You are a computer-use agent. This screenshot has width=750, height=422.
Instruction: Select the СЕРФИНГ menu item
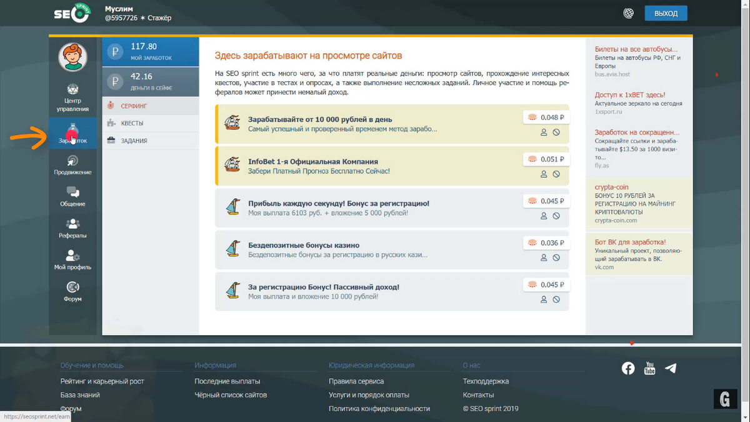pos(151,106)
